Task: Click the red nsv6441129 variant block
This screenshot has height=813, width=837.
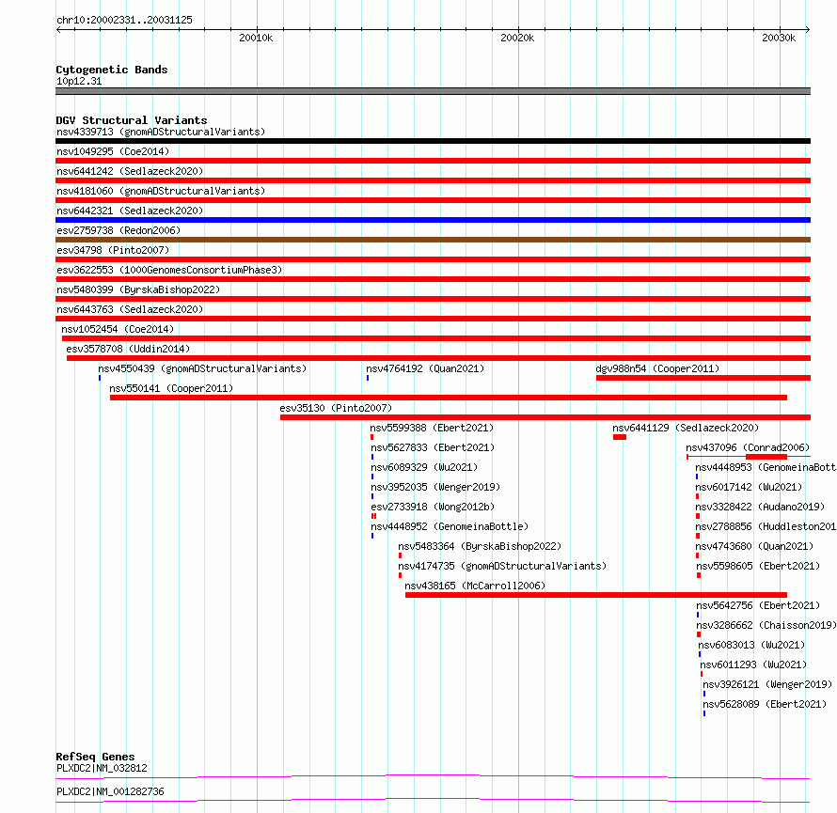Action: [x=620, y=437]
